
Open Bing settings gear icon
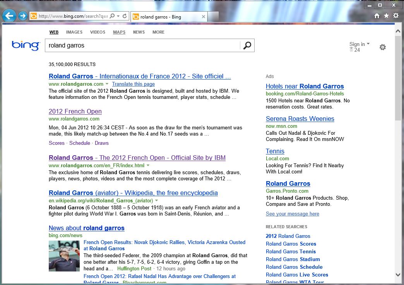[x=383, y=47]
